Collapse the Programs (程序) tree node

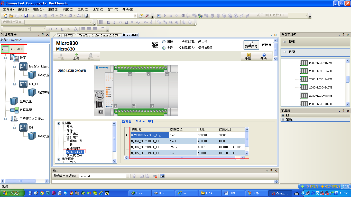coord(5,58)
